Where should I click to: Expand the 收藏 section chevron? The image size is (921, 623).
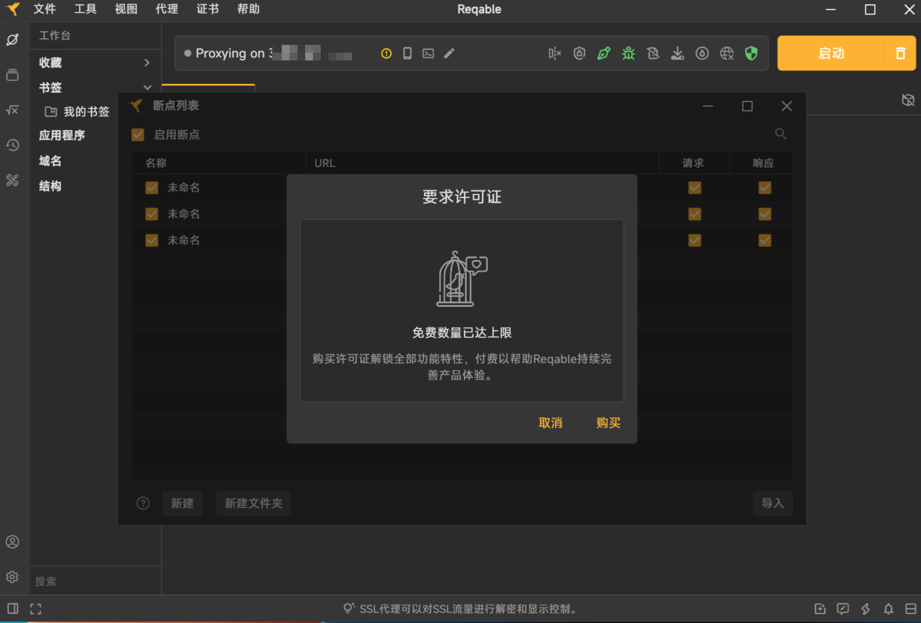[x=147, y=63]
